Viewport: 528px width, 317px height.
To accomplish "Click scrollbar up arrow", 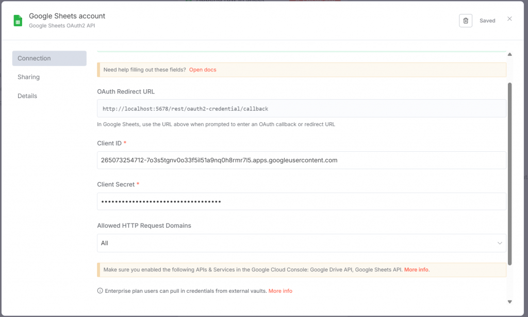I will [x=509, y=54].
